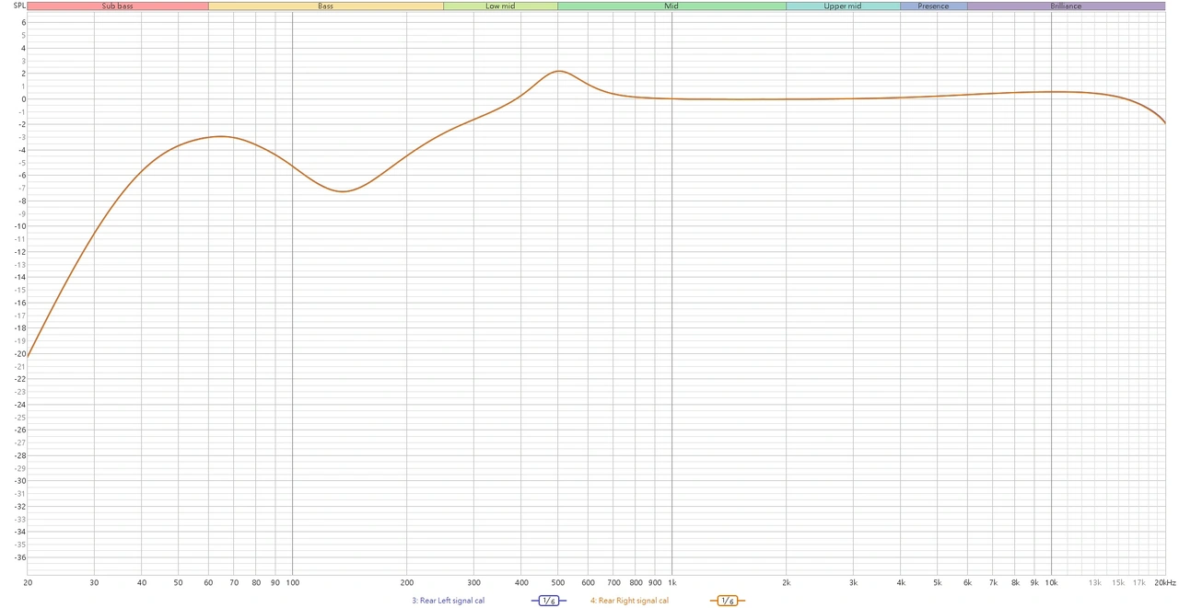This screenshot has height=608, width=1179.
Task: Select the Bass frequency band
Action: pos(325,6)
